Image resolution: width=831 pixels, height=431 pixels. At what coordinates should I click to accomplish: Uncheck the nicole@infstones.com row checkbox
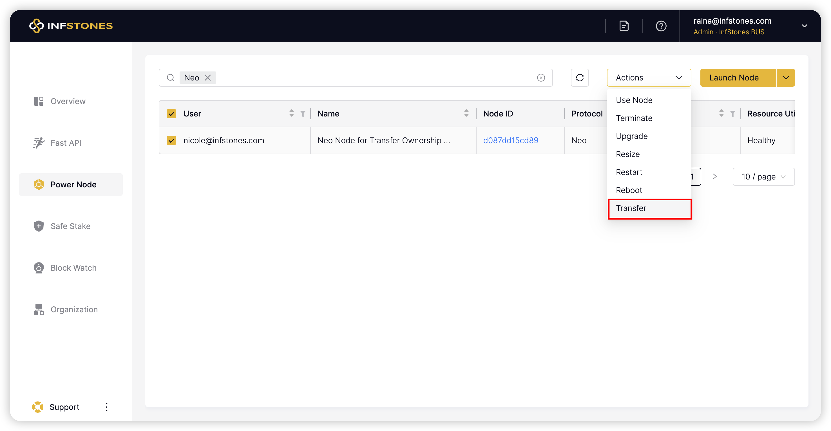tap(171, 140)
